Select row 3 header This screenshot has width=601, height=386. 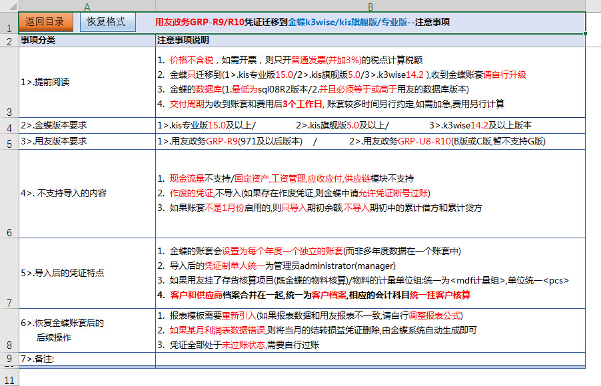click(9, 83)
